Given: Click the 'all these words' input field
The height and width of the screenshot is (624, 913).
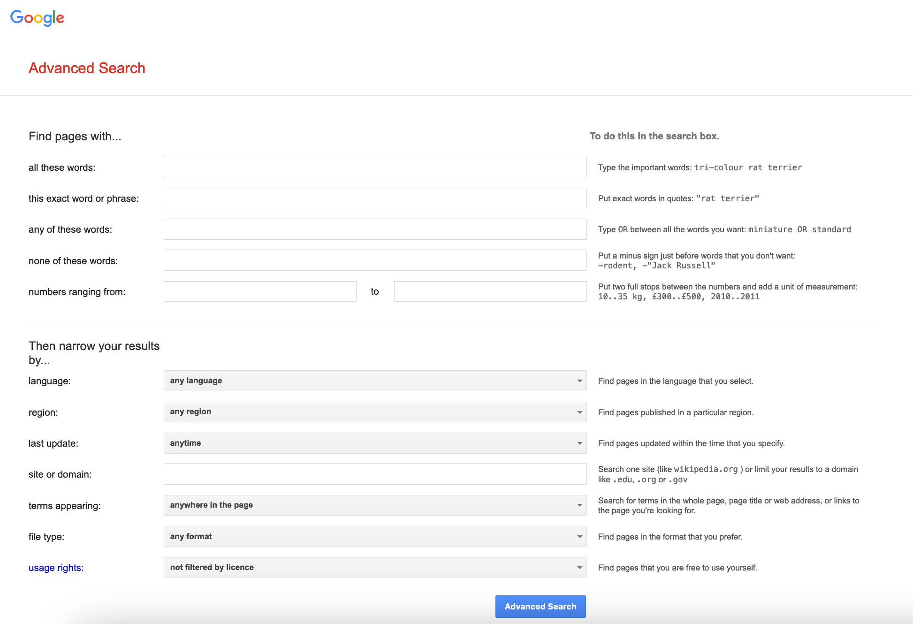Looking at the screenshot, I should click(375, 167).
